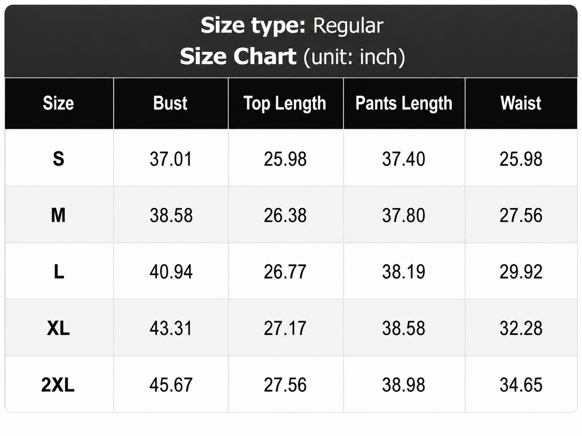
Task: Select the M size row label
Action: tap(59, 215)
